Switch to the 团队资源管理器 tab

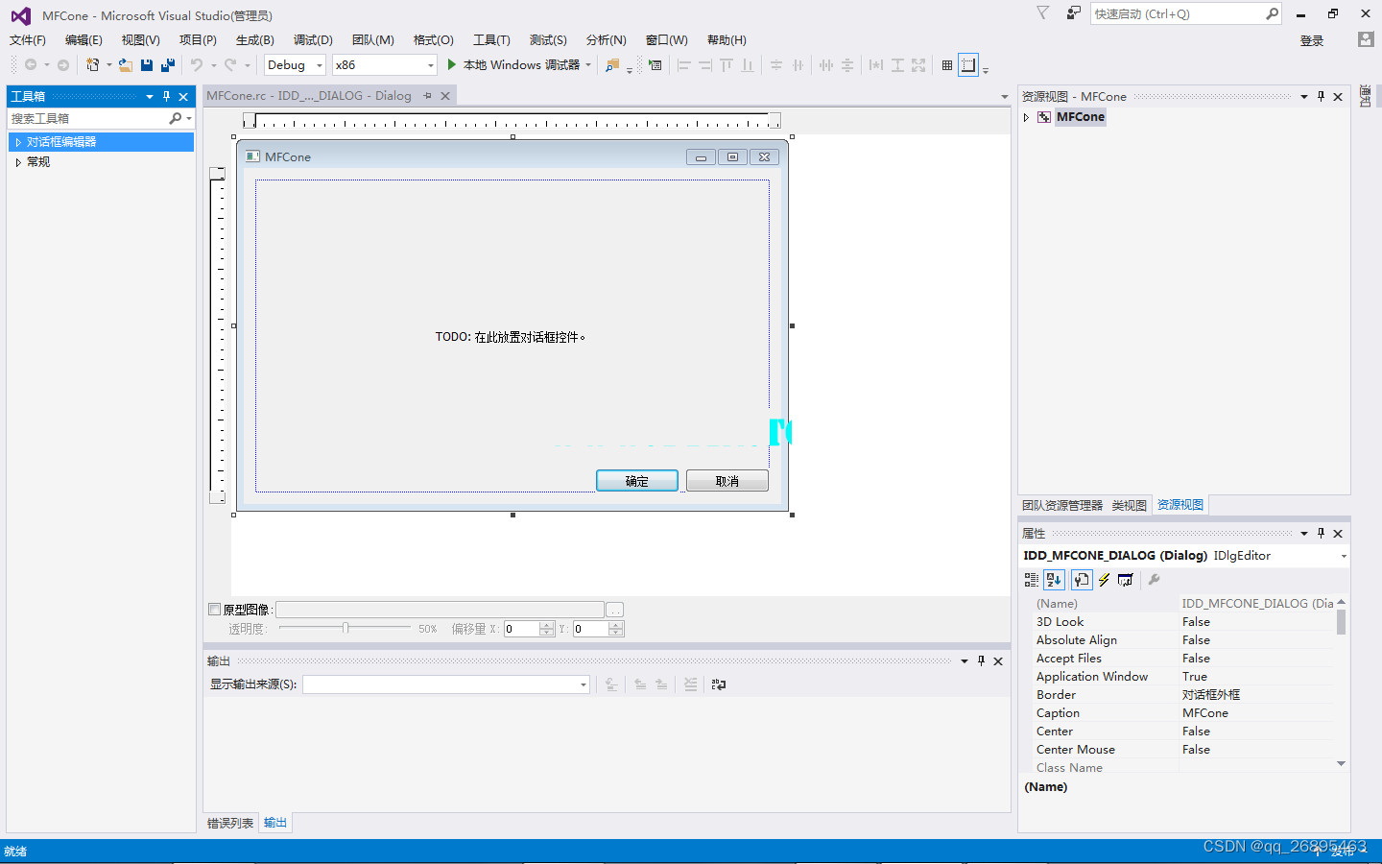click(x=1062, y=505)
